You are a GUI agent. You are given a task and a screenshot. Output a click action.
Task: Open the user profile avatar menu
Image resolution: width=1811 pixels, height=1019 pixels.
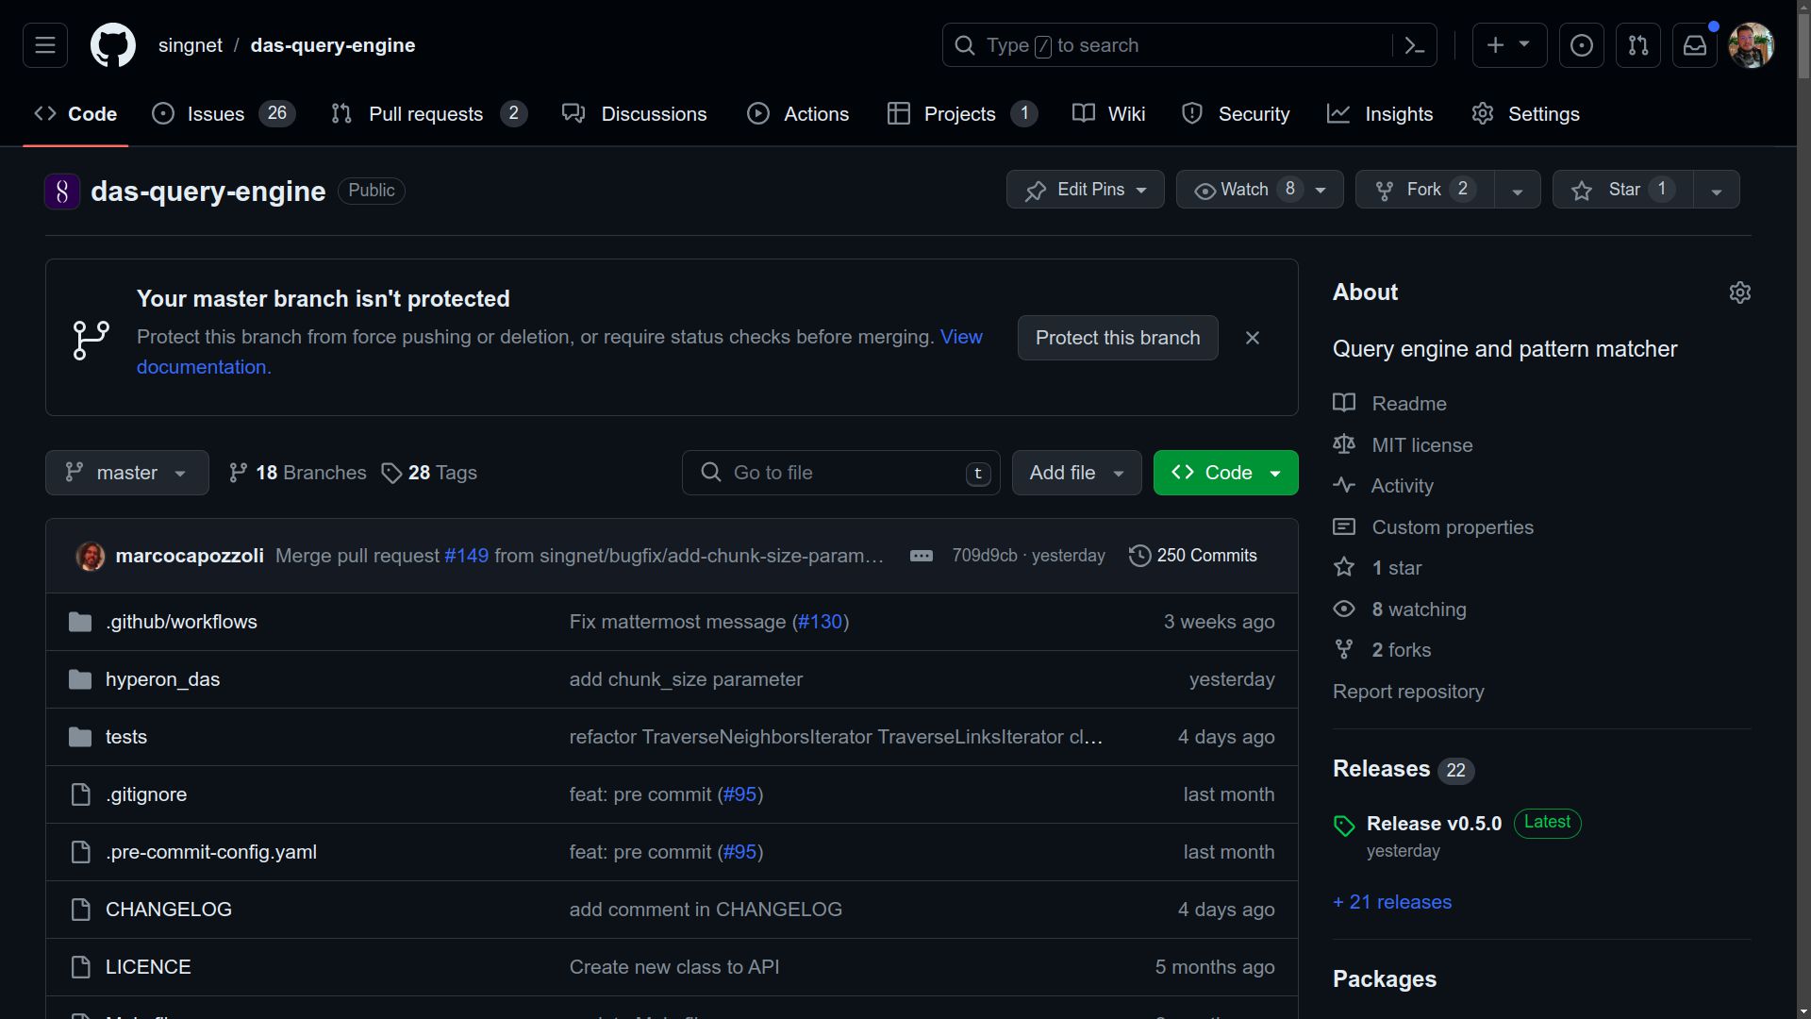click(x=1752, y=45)
